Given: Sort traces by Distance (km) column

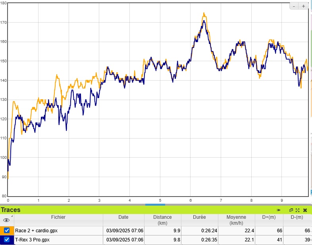Looking at the screenshot, I should pos(163,220).
